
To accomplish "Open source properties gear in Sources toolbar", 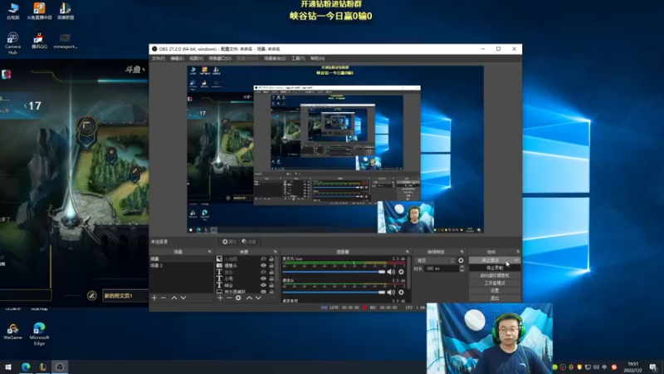I will 238,298.
